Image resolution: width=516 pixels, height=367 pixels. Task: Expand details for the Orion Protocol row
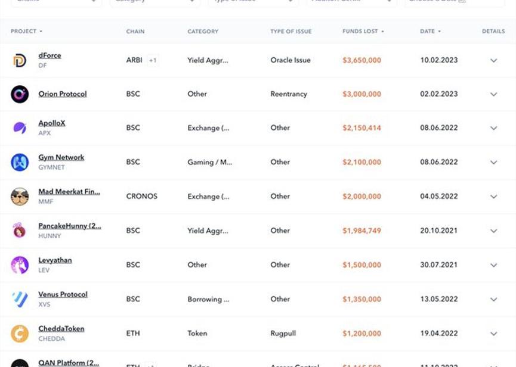point(493,94)
